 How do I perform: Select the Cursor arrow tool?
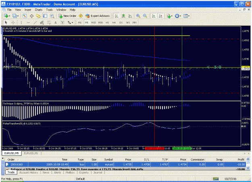pyautogui.click(x=6, y=23)
